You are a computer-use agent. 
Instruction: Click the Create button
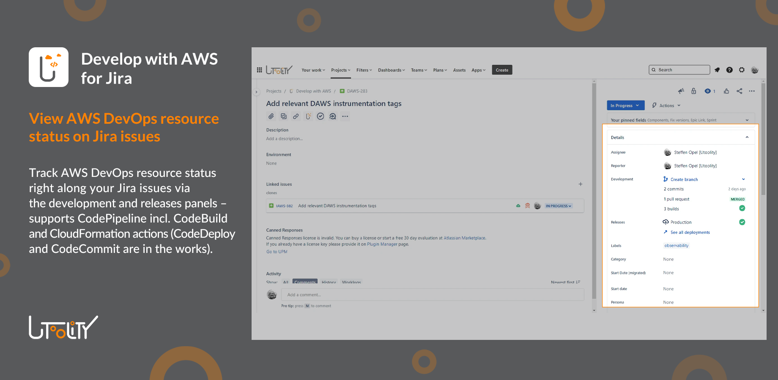502,70
